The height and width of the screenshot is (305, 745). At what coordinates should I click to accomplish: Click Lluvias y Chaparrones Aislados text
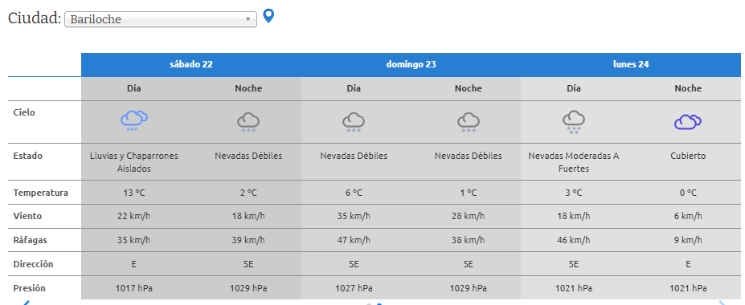coord(134,162)
